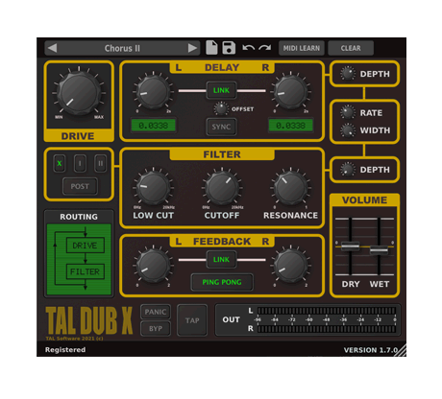Click the Resonance knob
This screenshot has width=442, height=399.
(290, 188)
